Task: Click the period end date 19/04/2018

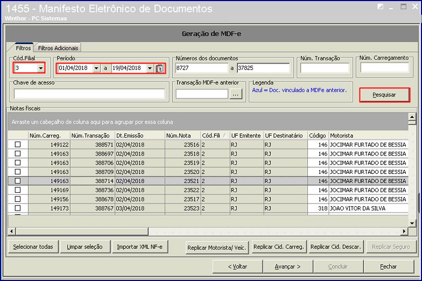Action: pyautogui.click(x=129, y=68)
